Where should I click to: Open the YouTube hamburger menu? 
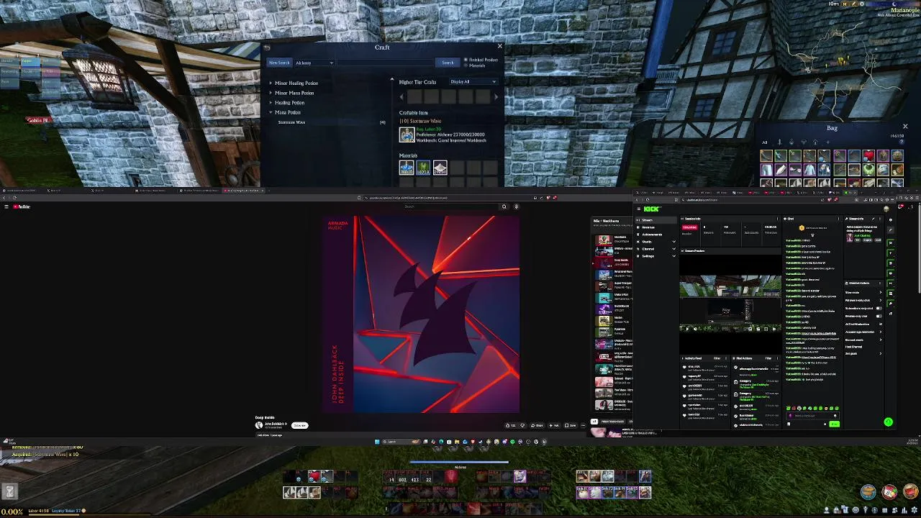[6, 206]
